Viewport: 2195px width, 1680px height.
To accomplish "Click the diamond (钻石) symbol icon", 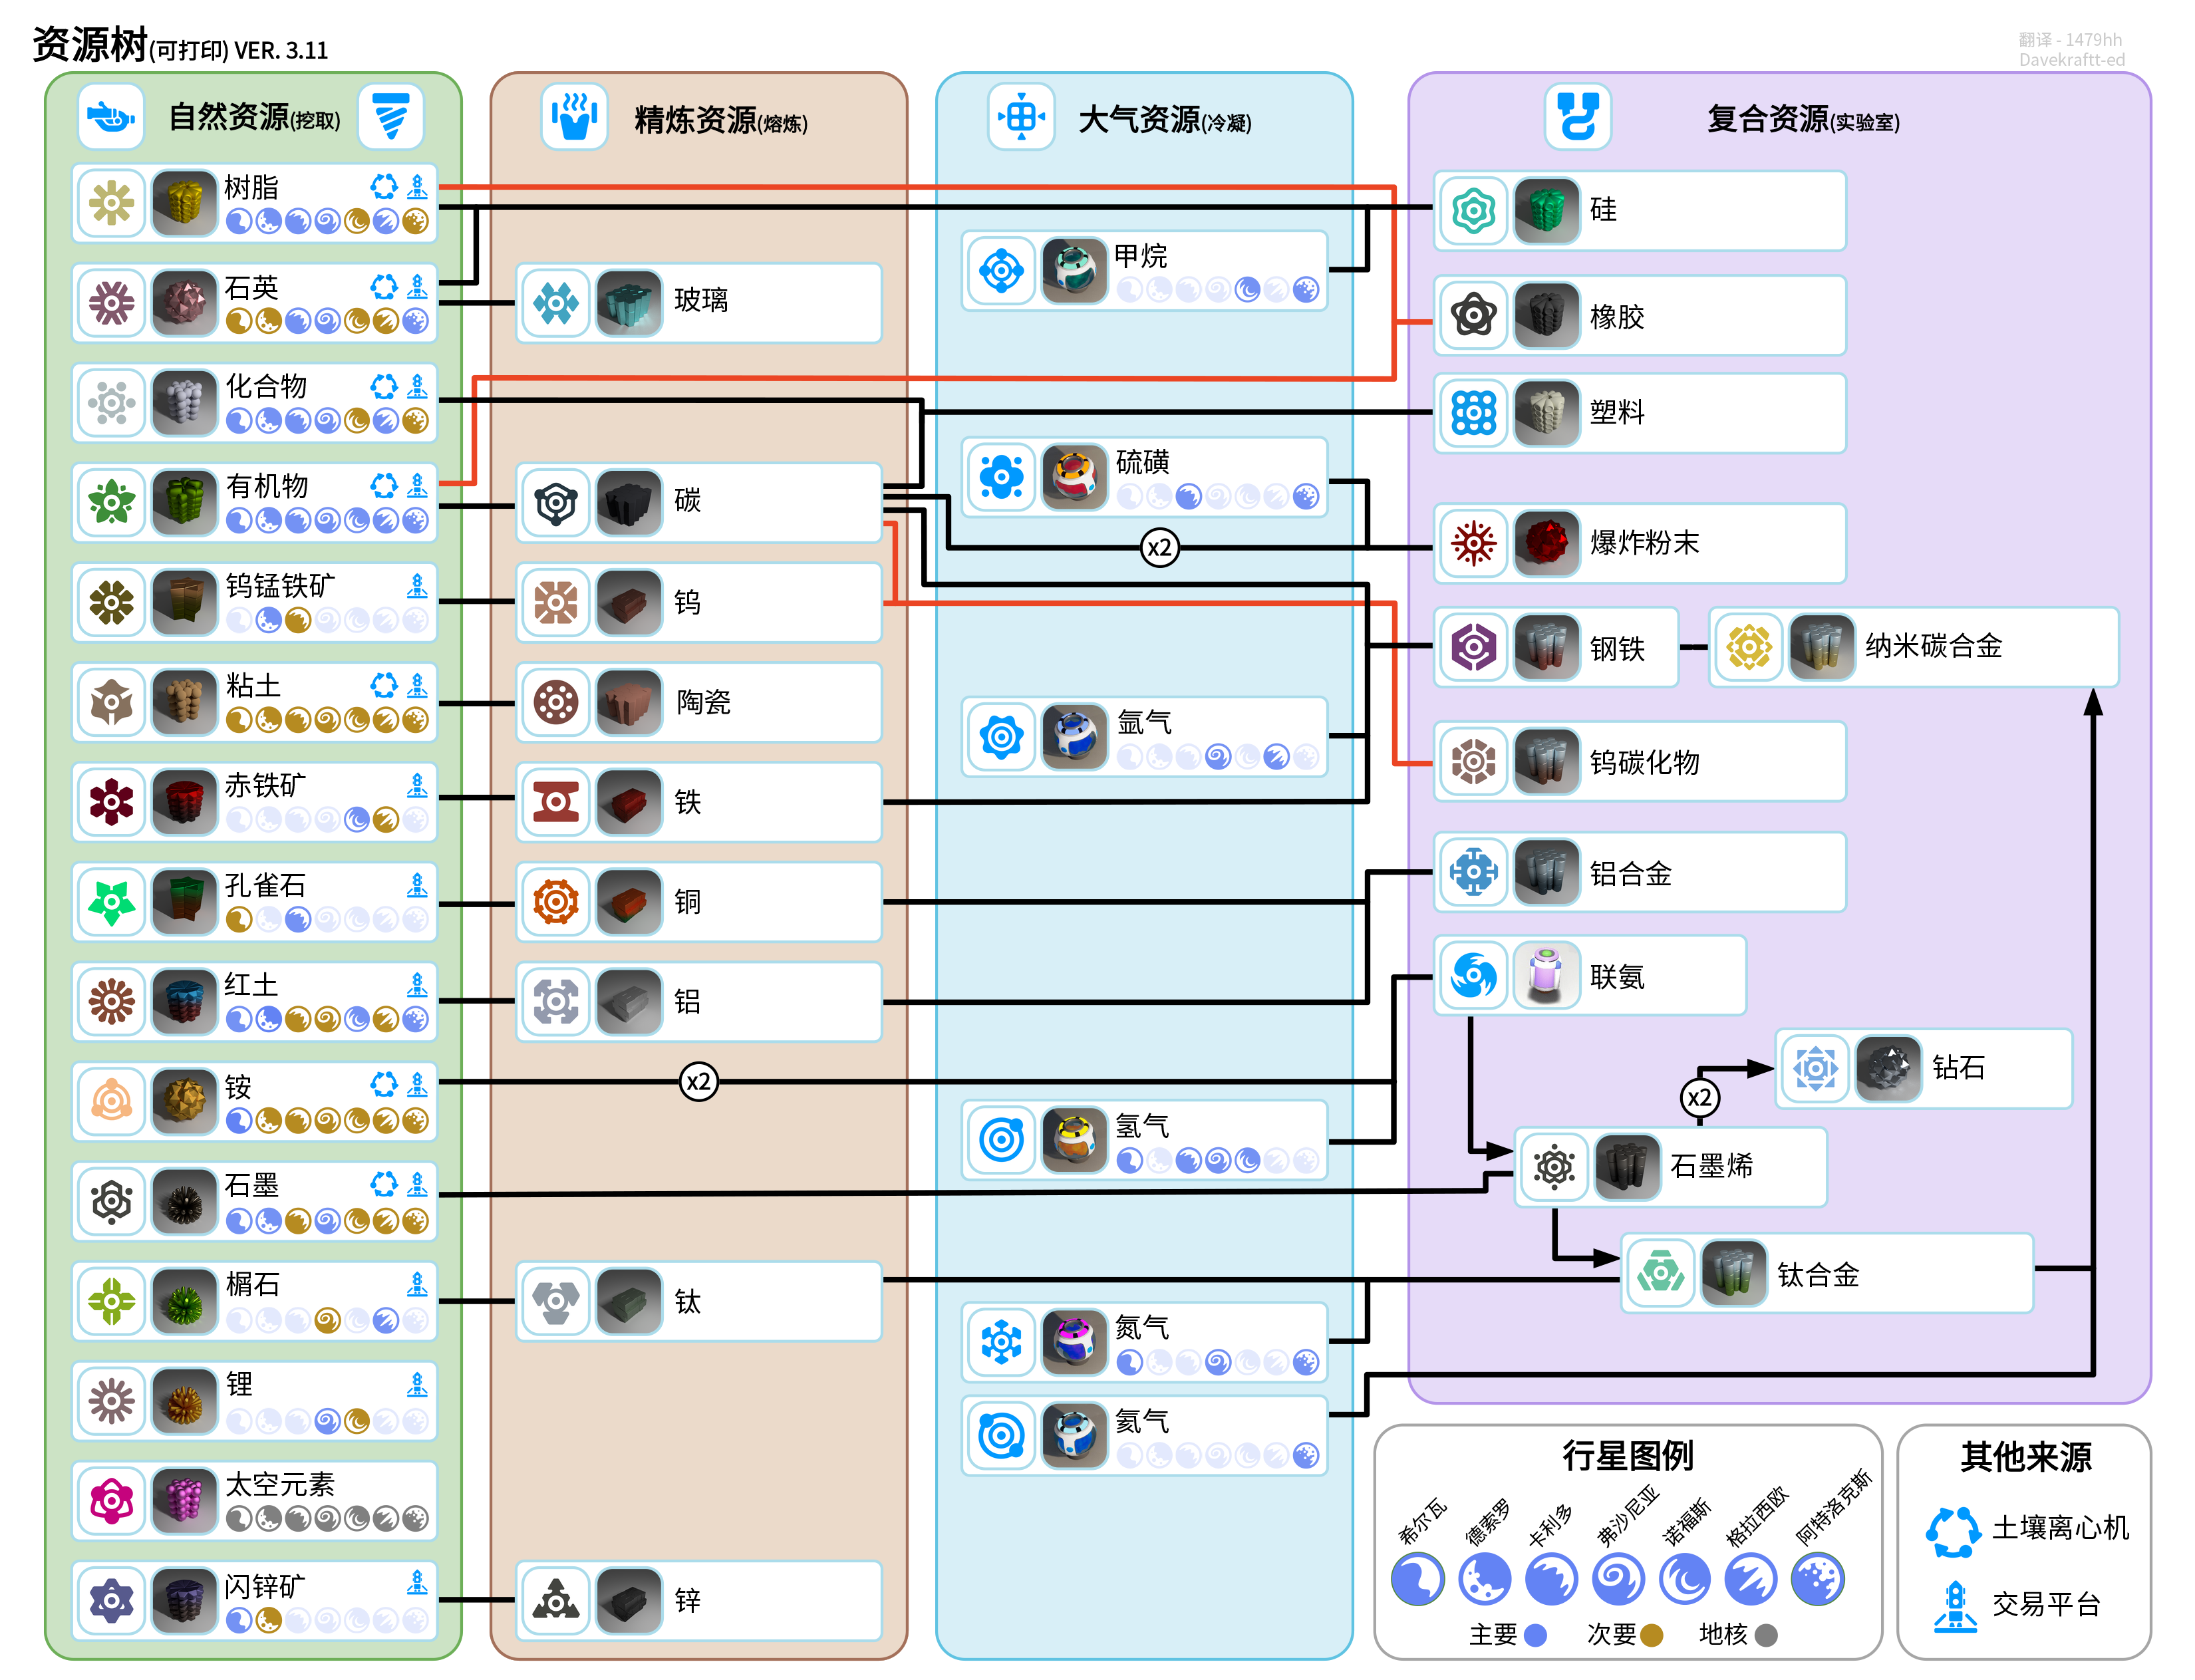I will click(1815, 1068).
